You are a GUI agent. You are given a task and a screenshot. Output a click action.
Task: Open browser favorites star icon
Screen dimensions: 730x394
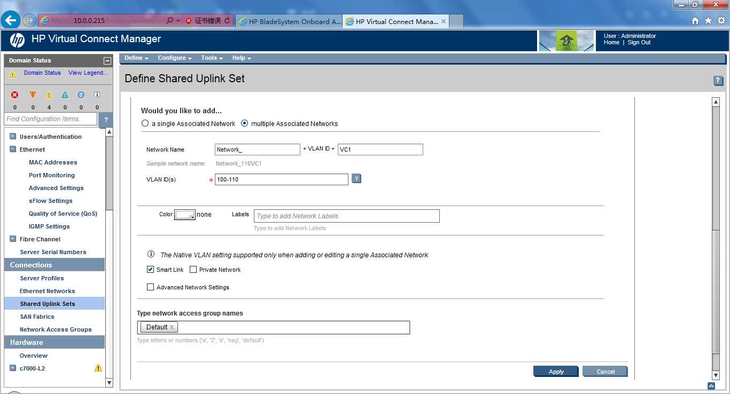tap(708, 21)
